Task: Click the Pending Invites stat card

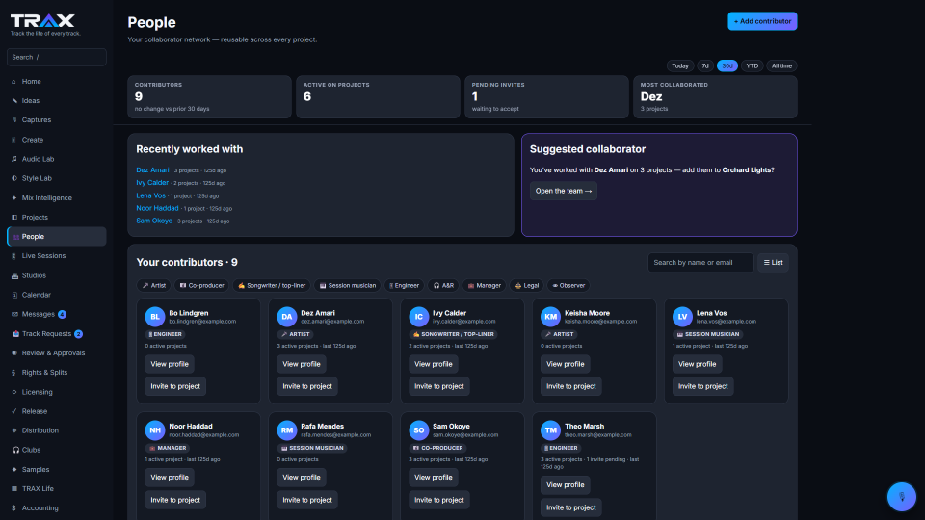Action: pyautogui.click(x=546, y=96)
